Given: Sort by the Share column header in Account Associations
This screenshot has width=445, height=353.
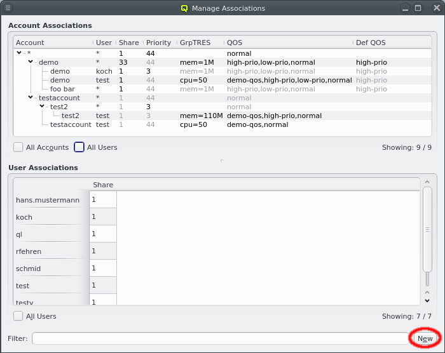Looking at the screenshot, I should [130, 43].
